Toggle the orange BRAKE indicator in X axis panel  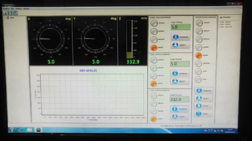pos(154,47)
